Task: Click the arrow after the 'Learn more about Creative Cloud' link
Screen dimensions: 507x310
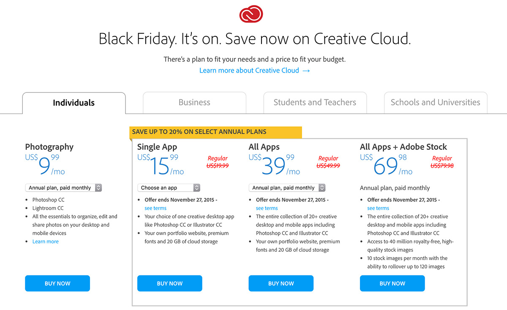Action: 306,71
